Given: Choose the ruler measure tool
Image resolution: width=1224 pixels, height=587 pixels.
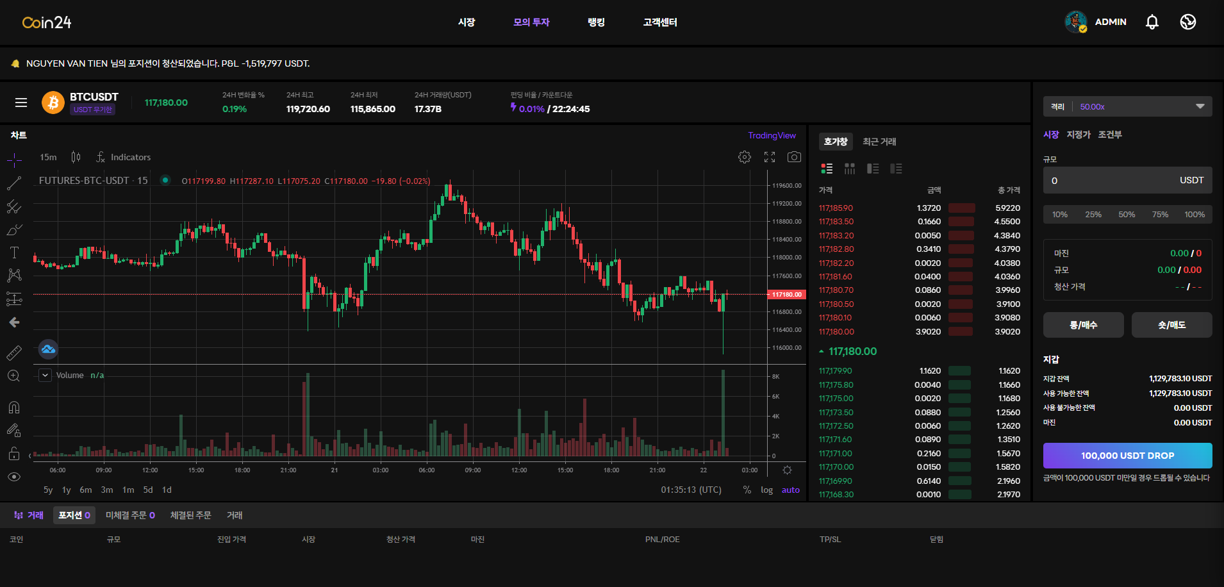Looking at the screenshot, I should point(14,352).
